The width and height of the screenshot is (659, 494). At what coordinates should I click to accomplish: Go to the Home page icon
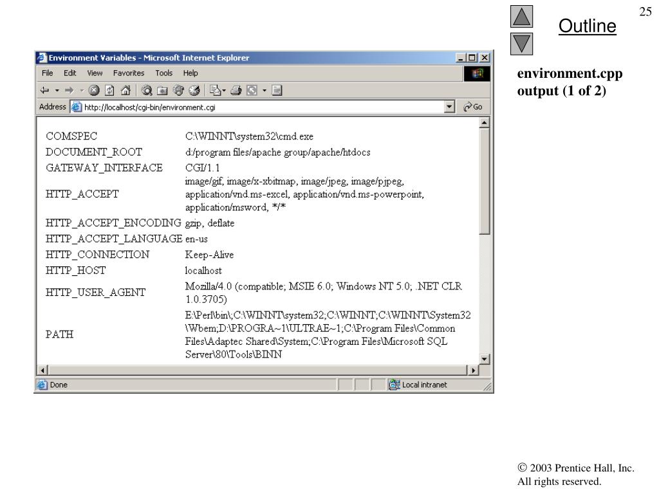[x=125, y=90]
